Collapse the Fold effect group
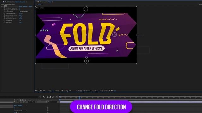This screenshot has width=202, height=113. pyautogui.click(x=1, y=6)
